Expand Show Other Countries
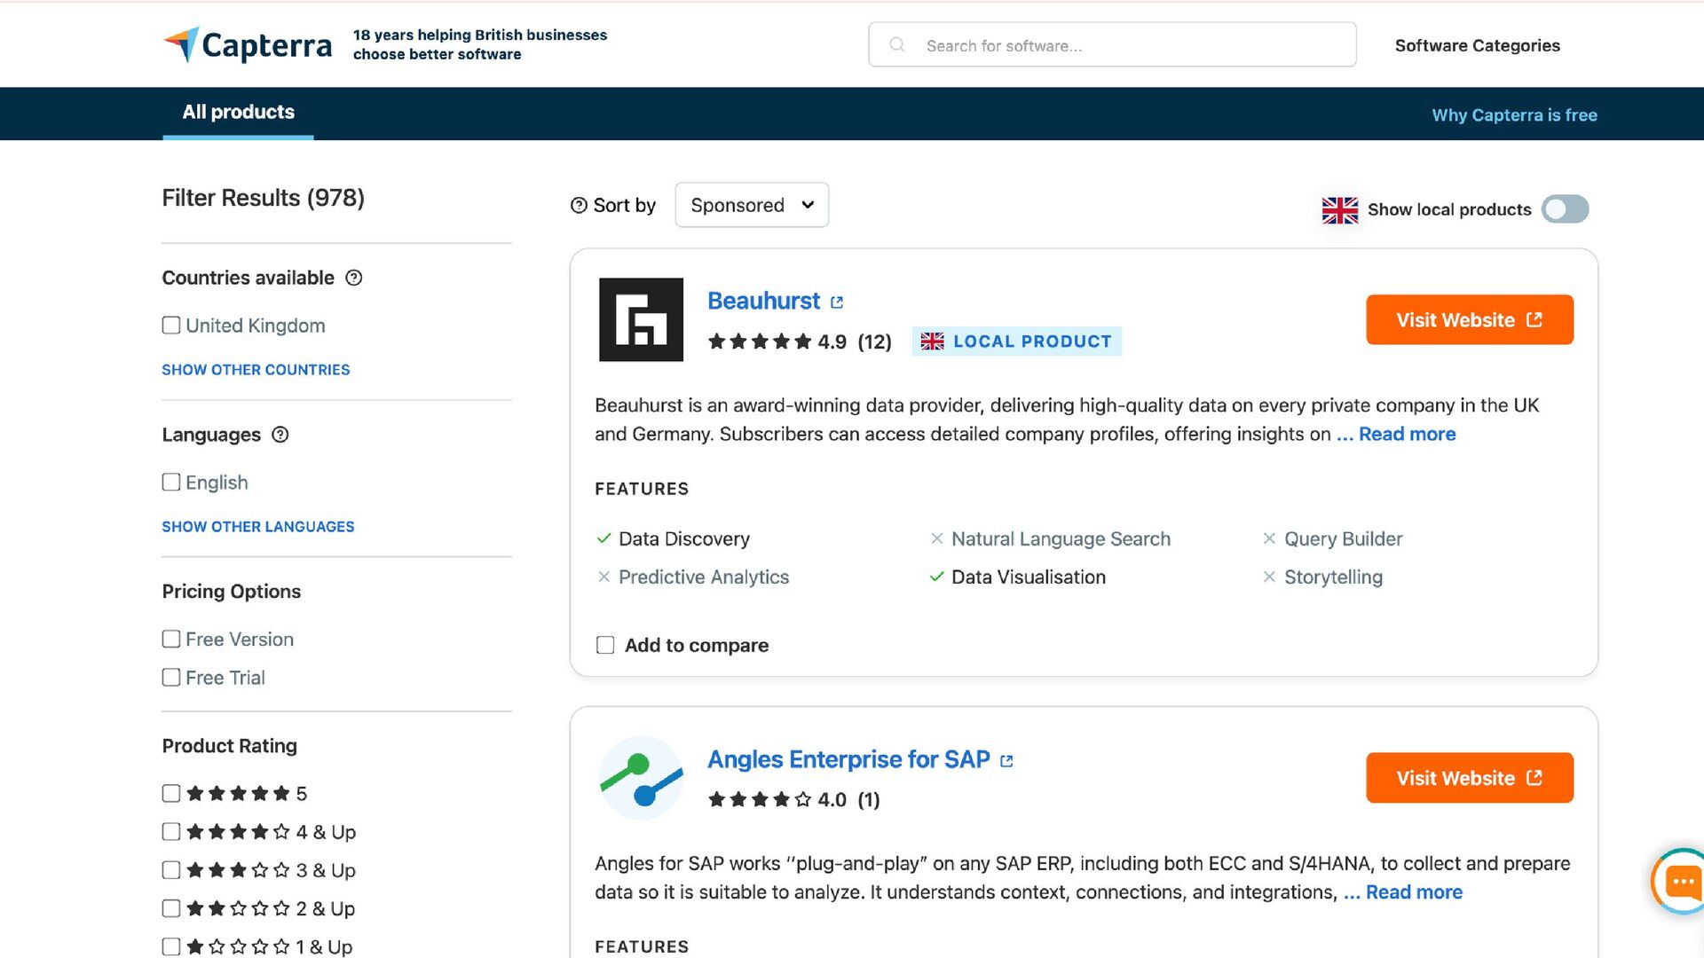Image resolution: width=1704 pixels, height=958 pixels. coord(256,370)
